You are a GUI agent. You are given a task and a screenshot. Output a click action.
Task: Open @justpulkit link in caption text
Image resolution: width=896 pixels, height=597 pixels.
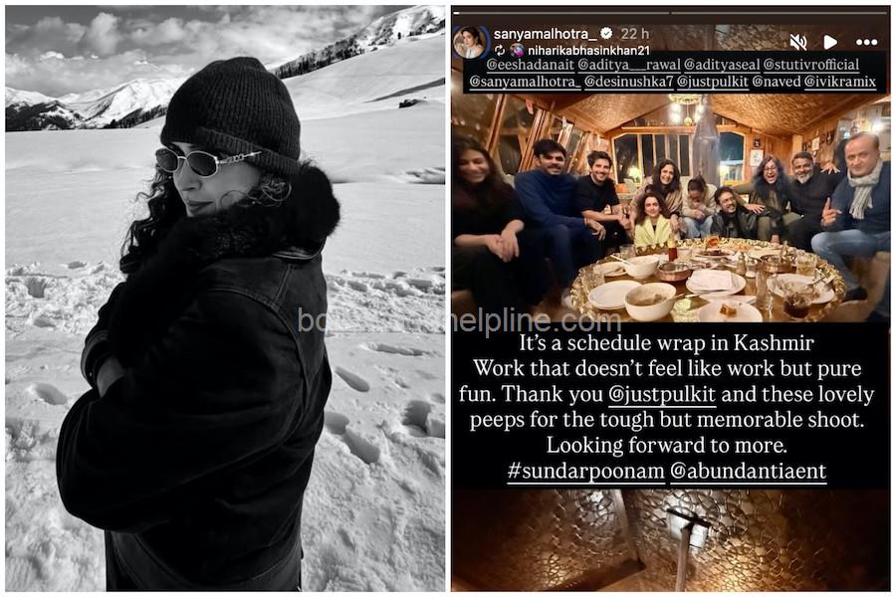tap(662, 394)
